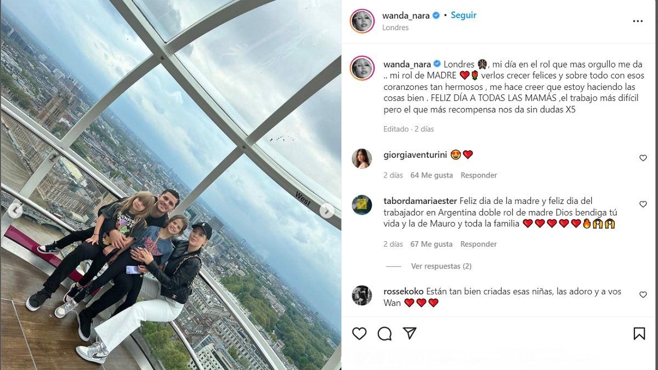Like rossekoko's comment heart
This screenshot has height=370, width=658.
click(643, 295)
